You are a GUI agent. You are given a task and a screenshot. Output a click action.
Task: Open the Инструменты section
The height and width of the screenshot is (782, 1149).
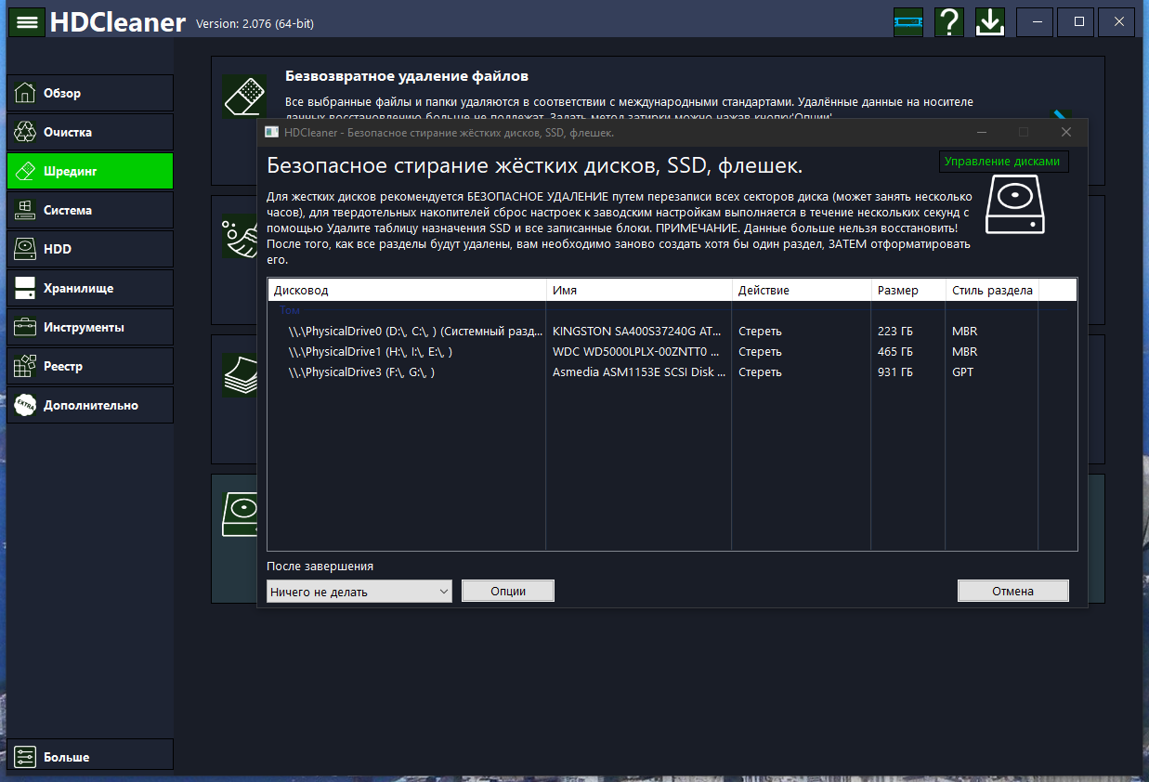(x=90, y=327)
